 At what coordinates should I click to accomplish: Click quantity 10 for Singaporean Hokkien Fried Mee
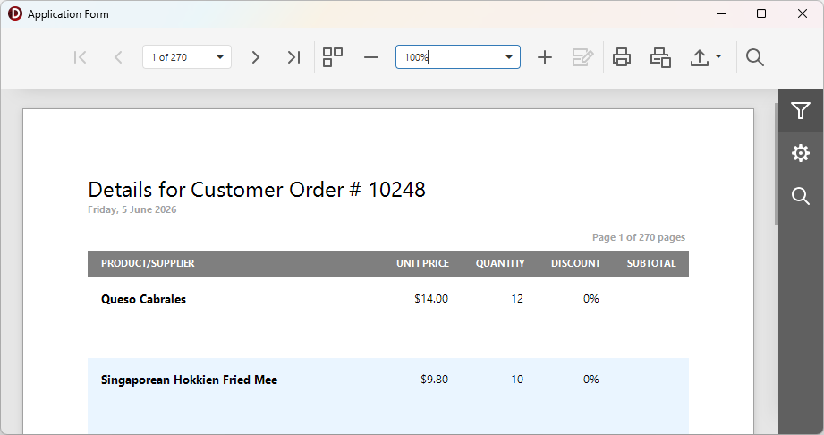click(517, 380)
